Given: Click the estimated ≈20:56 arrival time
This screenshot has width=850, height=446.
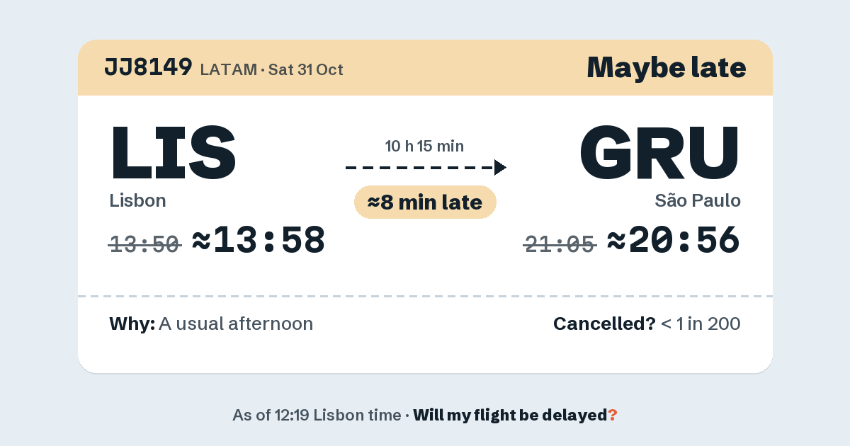Looking at the screenshot, I should (674, 241).
